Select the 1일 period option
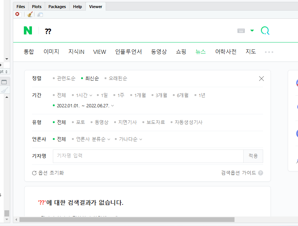The width and height of the screenshot is (298, 226). (104, 95)
